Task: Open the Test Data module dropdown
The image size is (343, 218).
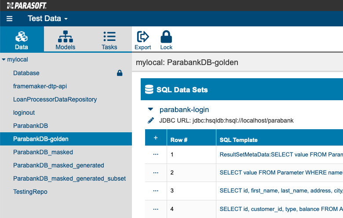Action: pyautogui.click(x=47, y=18)
